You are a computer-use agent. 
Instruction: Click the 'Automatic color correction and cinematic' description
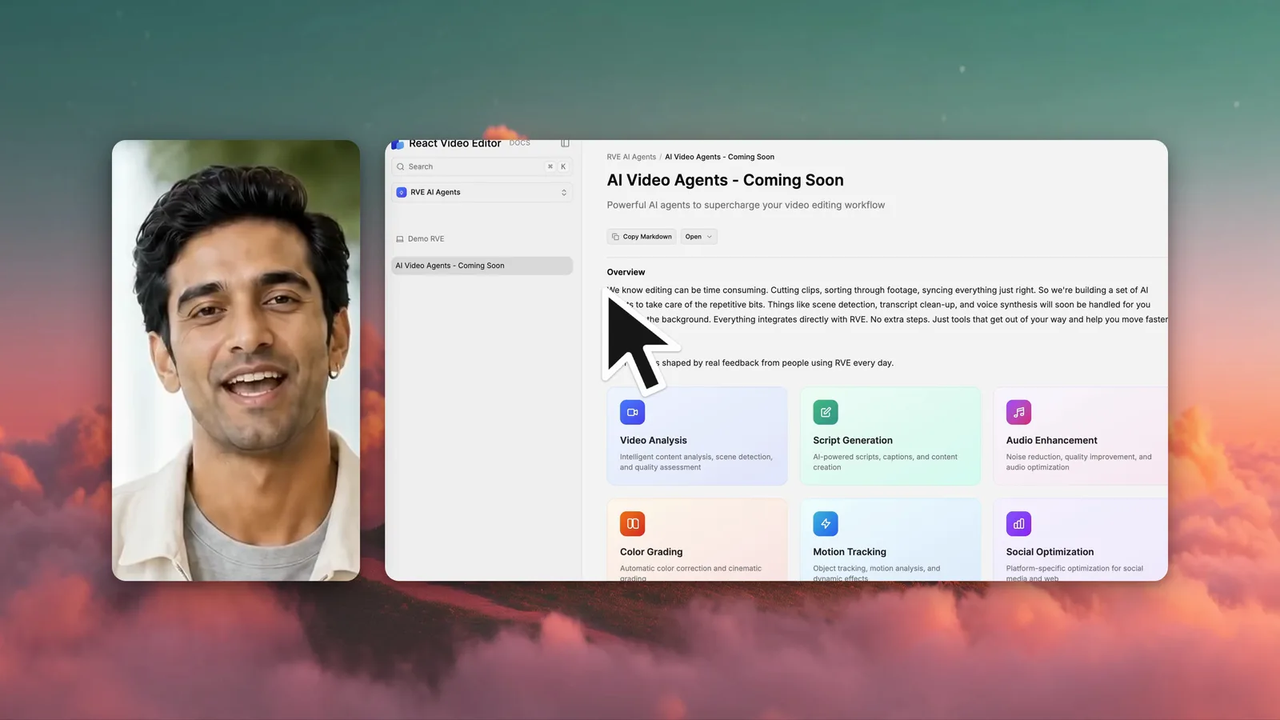point(690,573)
